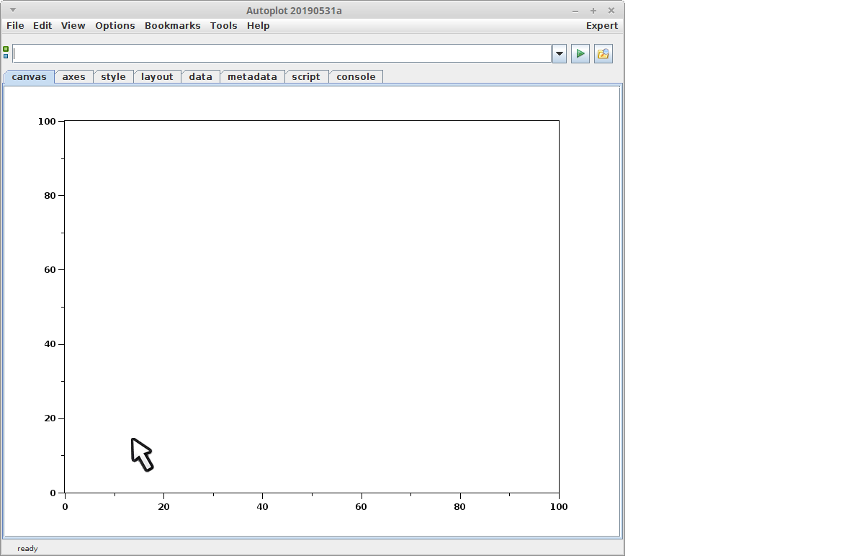The image size is (862, 556).
Task: Click into the data address input field
Action: (282, 53)
